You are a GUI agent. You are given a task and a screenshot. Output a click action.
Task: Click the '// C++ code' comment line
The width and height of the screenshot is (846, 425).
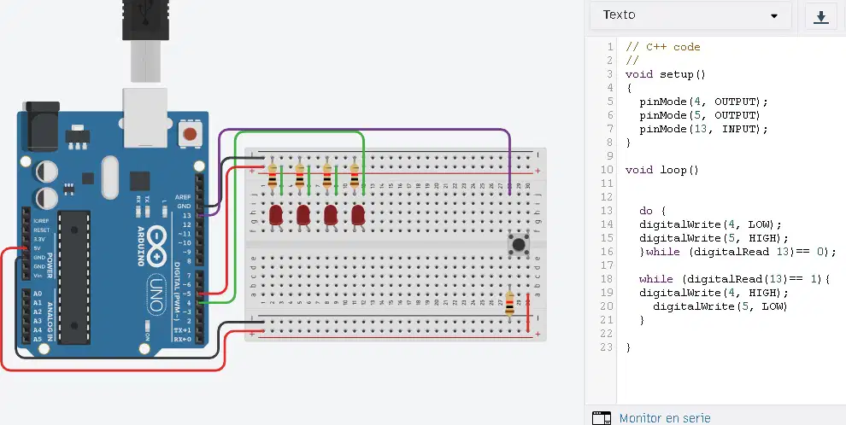pos(662,48)
